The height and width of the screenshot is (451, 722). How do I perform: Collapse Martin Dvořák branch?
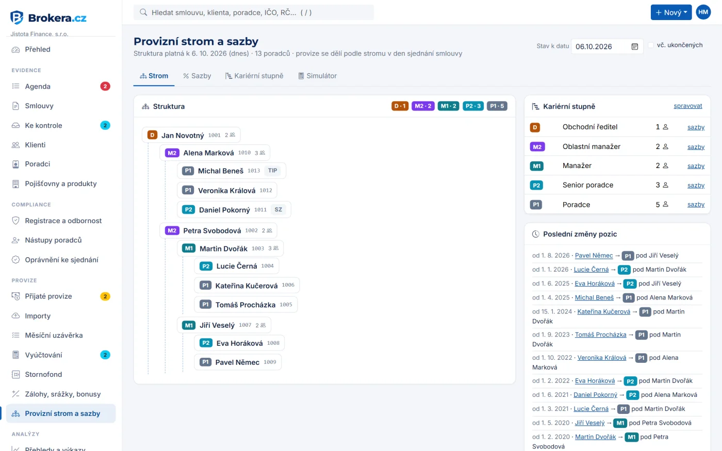230,248
